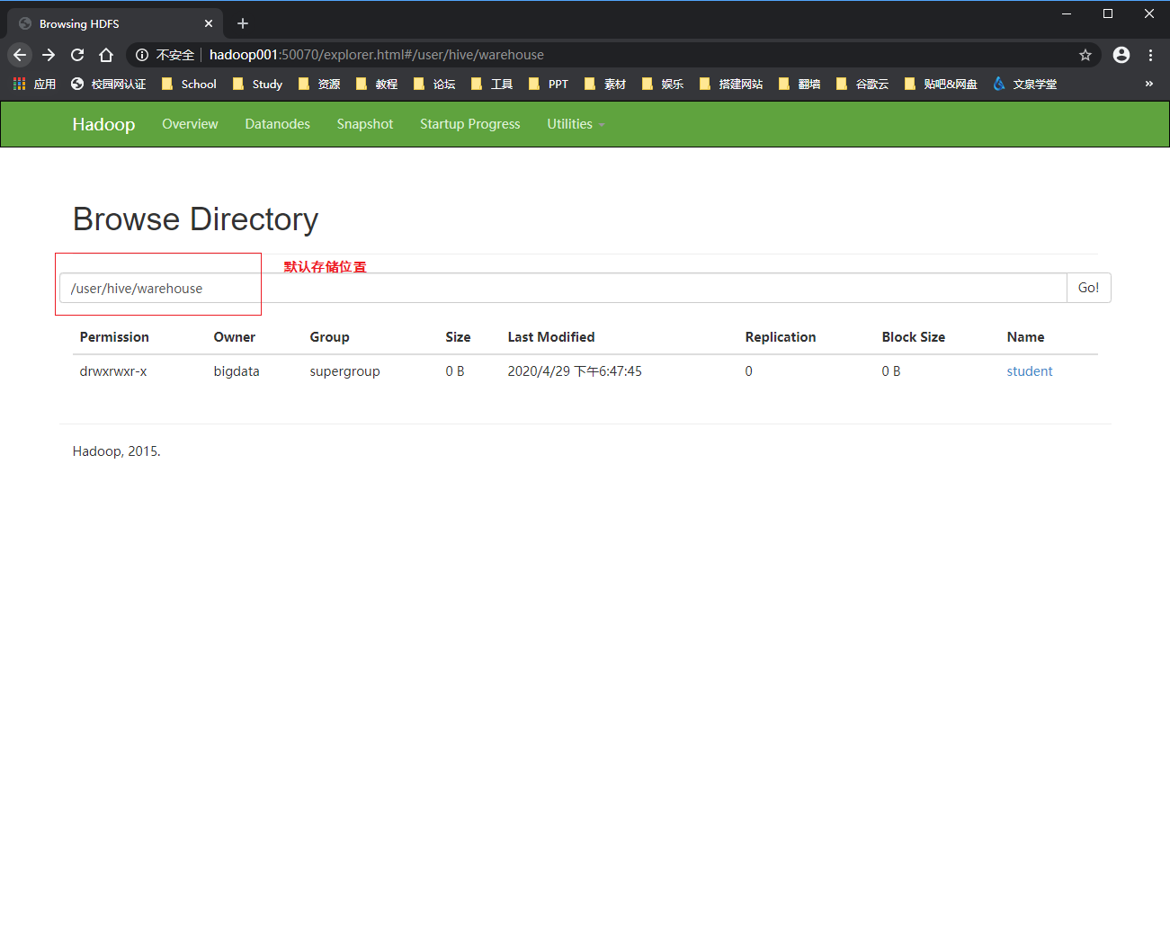Screen dimensions: 1170x928
Task: Click the browser address bar URL
Action: click(x=376, y=55)
